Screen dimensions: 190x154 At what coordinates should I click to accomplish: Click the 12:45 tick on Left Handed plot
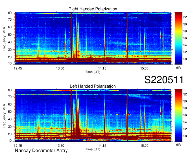point(18,146)
